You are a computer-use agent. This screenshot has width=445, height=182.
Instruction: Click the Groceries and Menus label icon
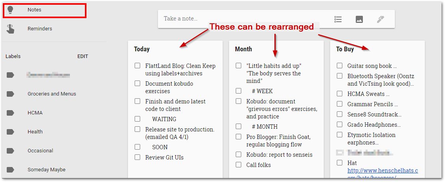coord(11,94)
